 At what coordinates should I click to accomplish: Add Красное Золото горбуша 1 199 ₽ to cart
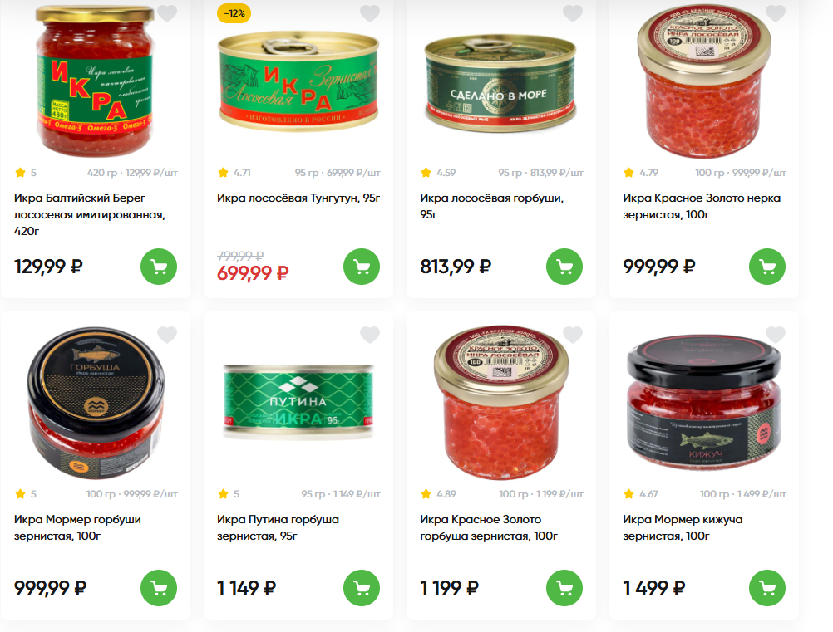coord(564,588)
